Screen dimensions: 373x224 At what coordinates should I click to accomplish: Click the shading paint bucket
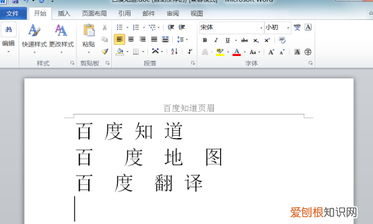click(120, 52)
